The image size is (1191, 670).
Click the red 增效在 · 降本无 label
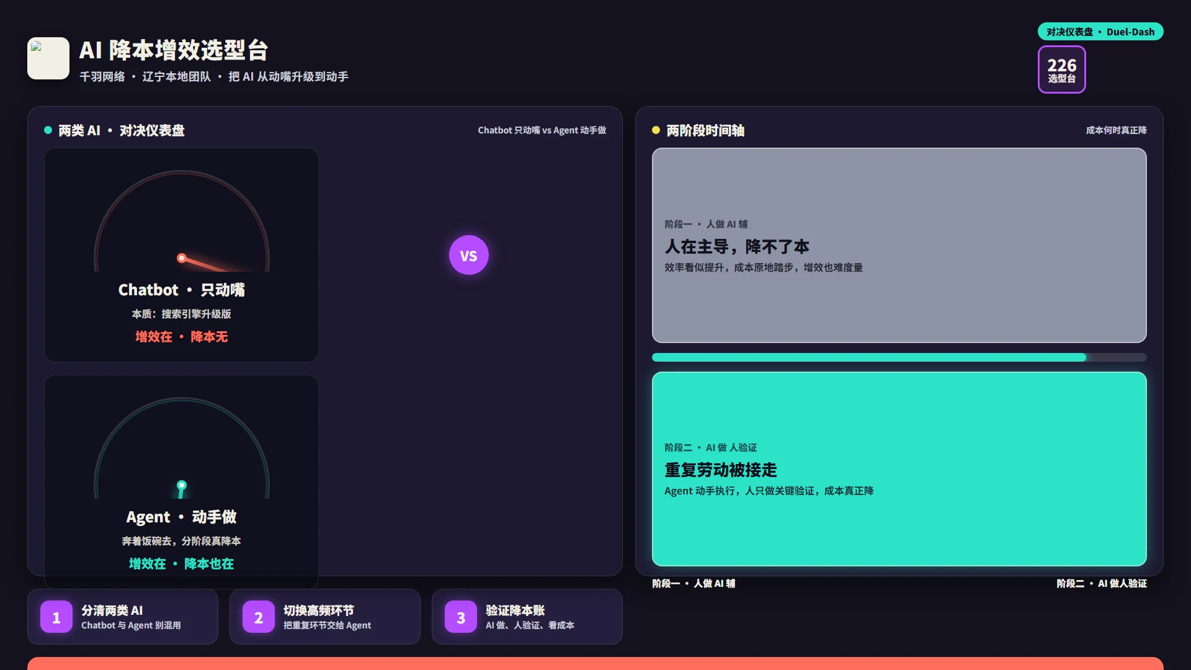pyautogui.click(x=182, y=337)
